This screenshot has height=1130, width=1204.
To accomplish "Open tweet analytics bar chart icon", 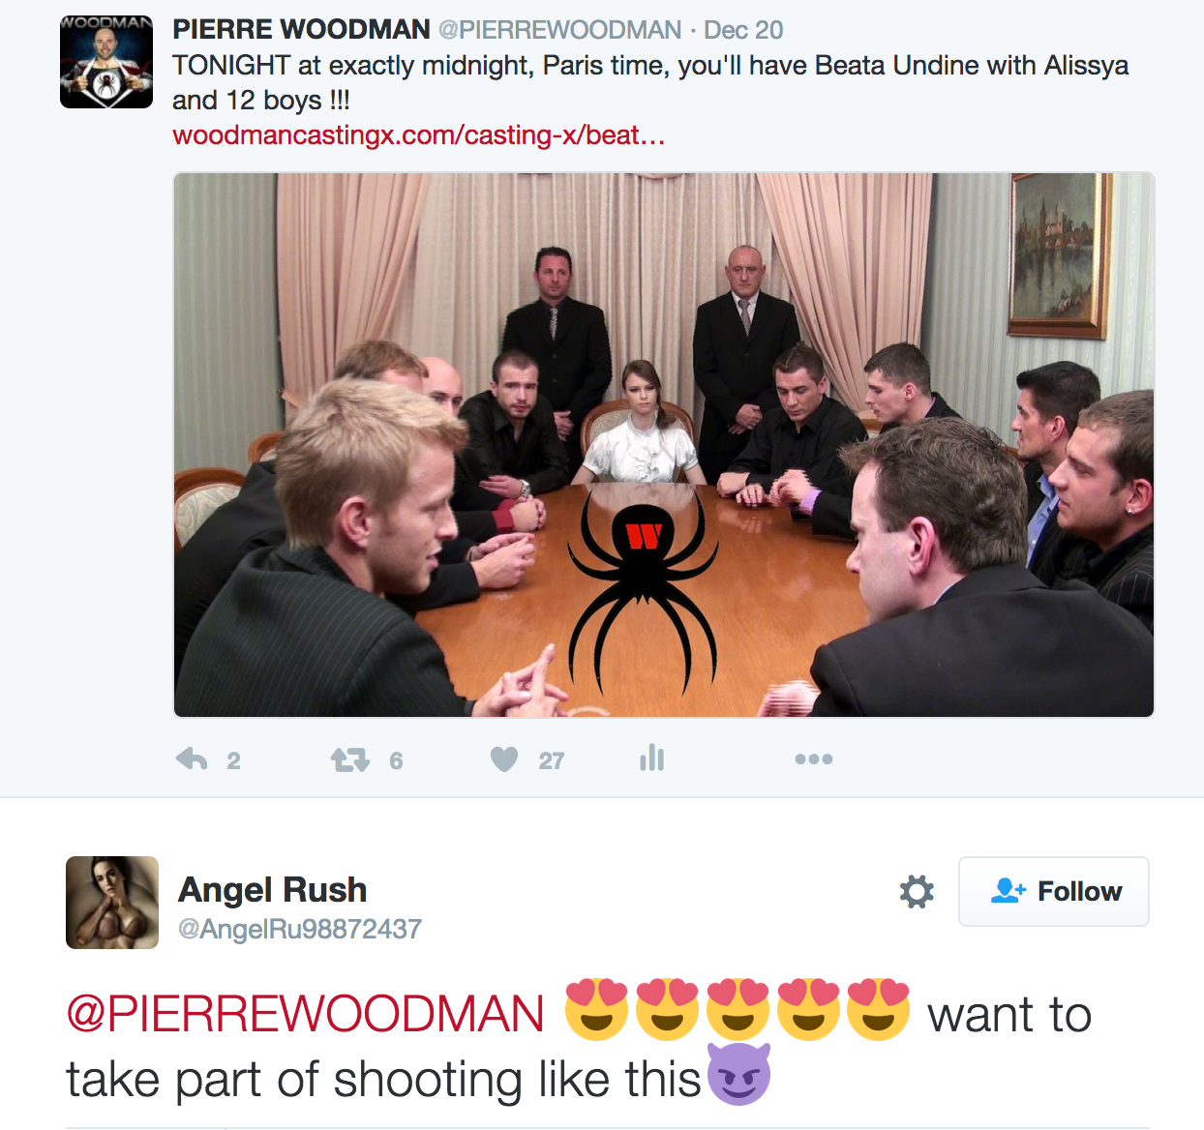I will coord(652,758).
